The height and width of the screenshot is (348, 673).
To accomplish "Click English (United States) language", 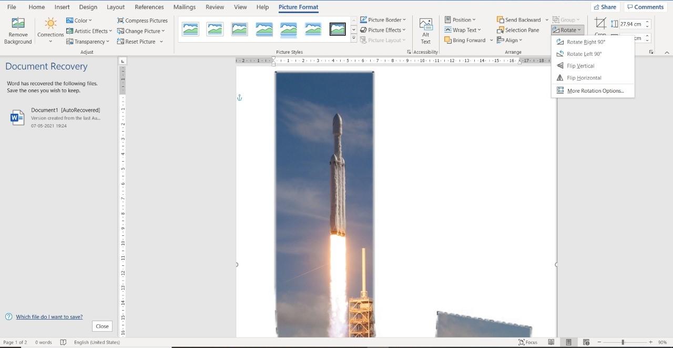I will pos(97,342).
